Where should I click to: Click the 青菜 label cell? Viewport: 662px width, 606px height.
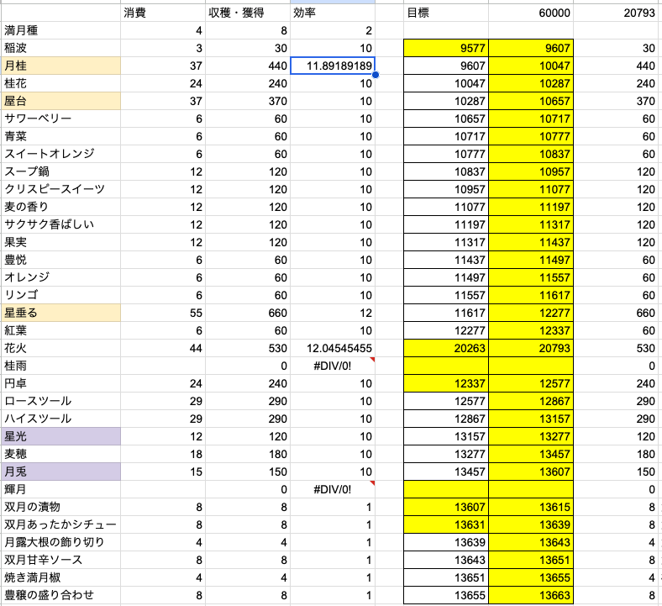pos(60,136)
